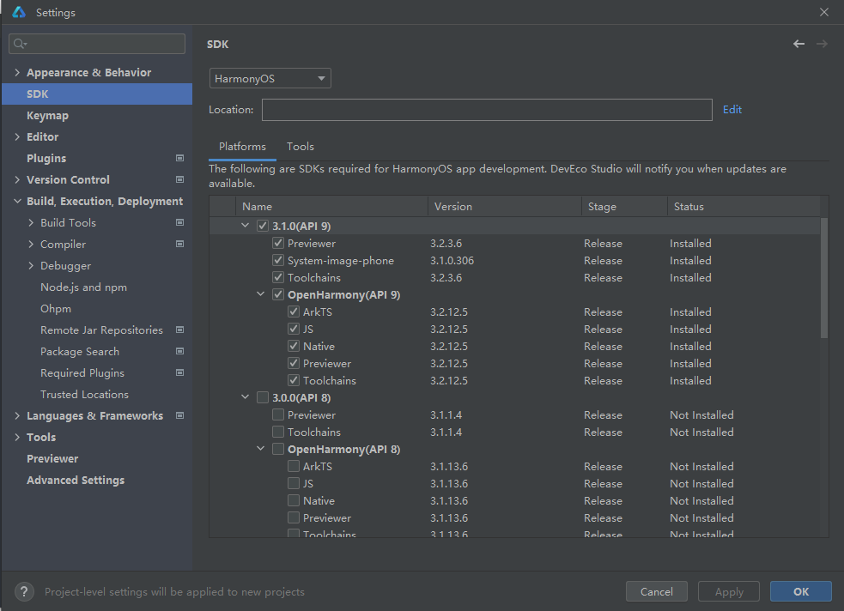The height and width of the screenshot is (611, 844).
Task: Expand the Compiler node
Action: pyautogui.click(x=31, y=245)
